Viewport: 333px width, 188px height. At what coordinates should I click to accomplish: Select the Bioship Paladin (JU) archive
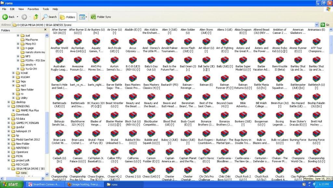coord(316,97)
